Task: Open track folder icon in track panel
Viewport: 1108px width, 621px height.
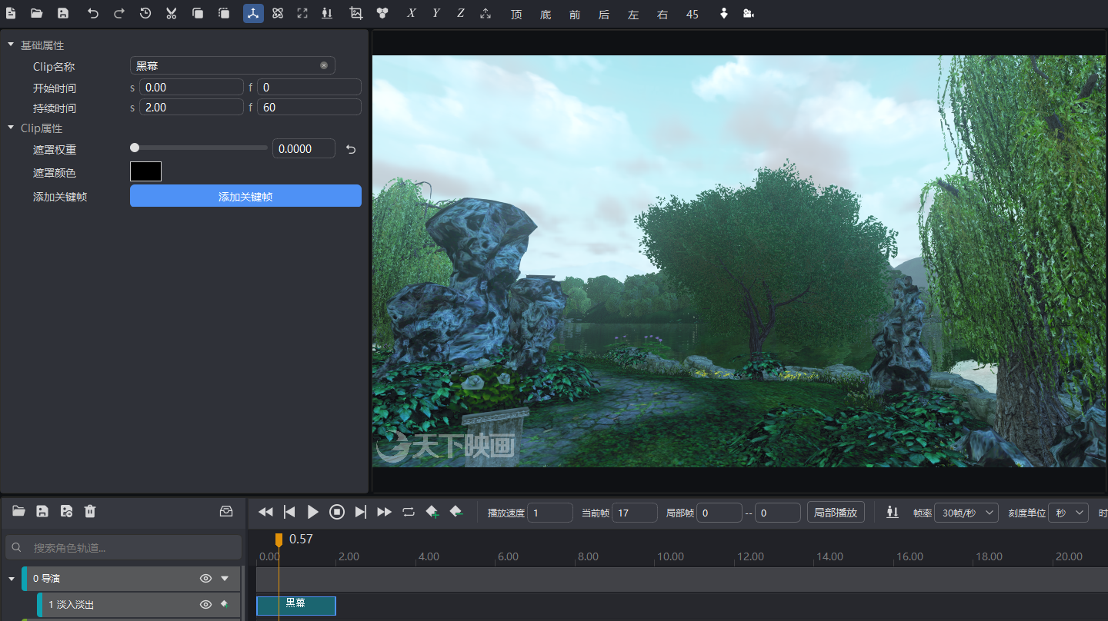Action: (18, 511)
